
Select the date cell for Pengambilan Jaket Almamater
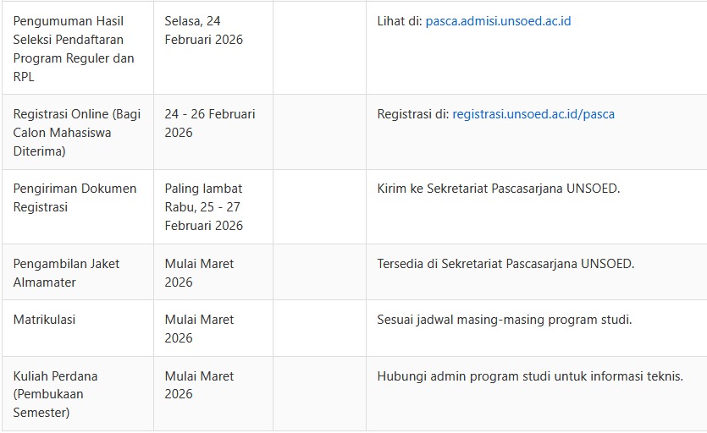click(x=199, y=272)
